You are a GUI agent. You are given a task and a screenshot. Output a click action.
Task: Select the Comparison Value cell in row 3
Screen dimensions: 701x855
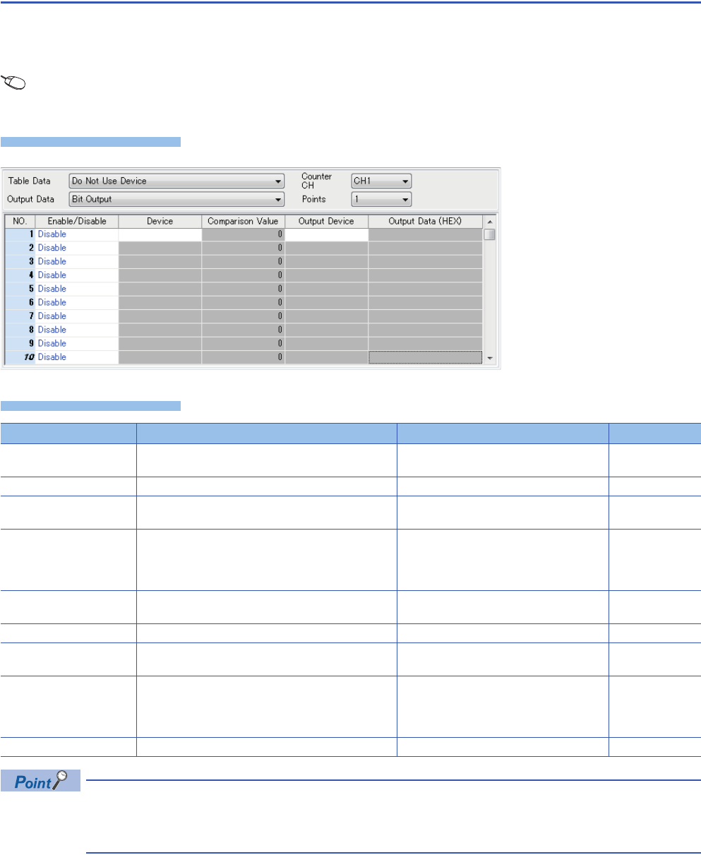pyautogui.click(x=243, y=261)
